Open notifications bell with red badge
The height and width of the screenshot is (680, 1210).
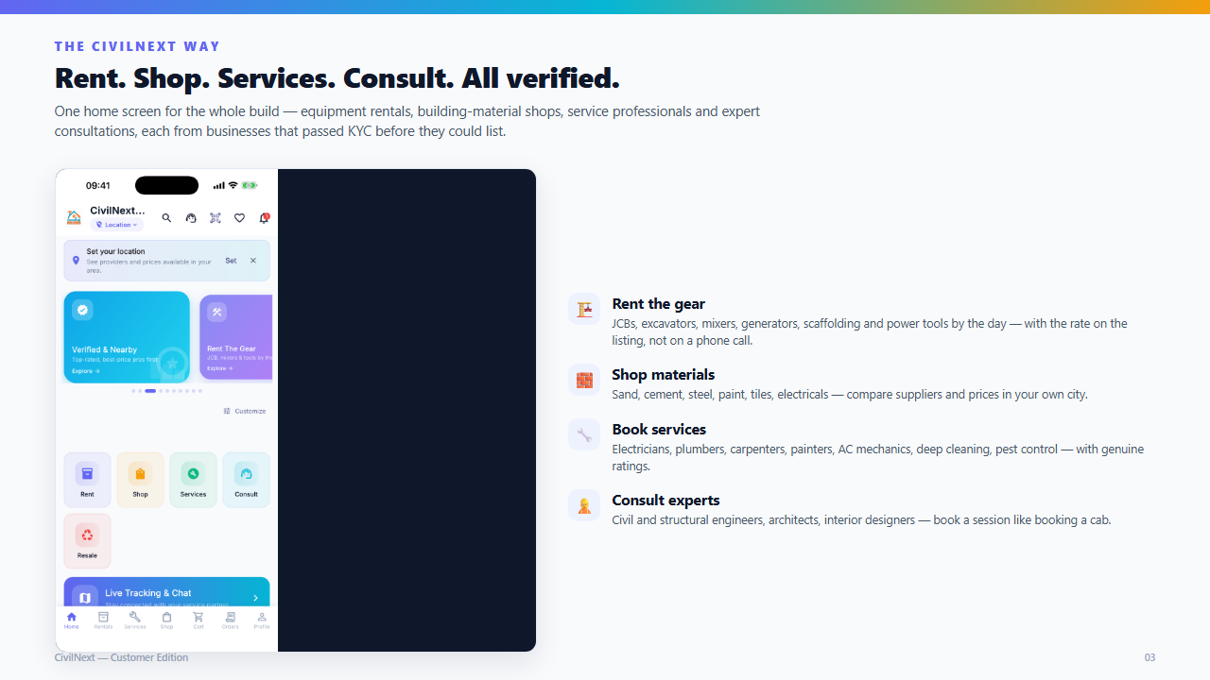264,218
